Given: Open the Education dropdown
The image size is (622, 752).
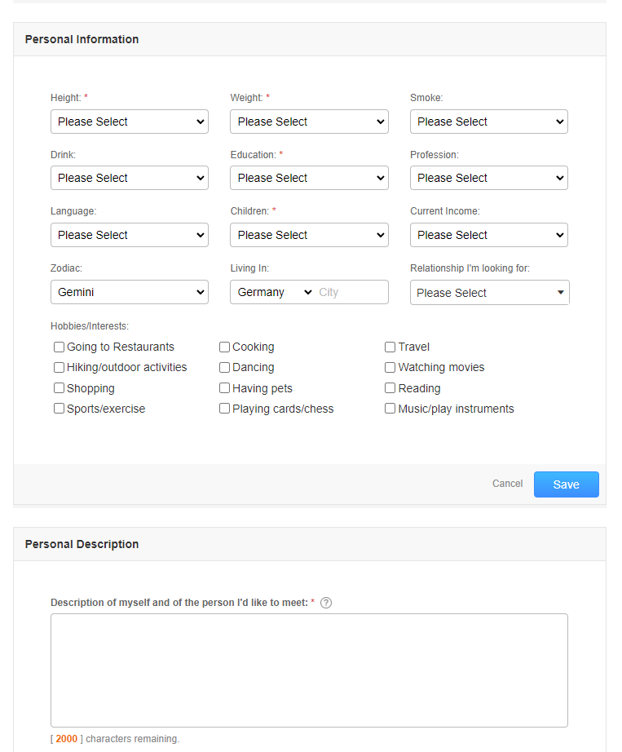Looking at the screenshot, I should pyautogui.click(x=309, y=178).
